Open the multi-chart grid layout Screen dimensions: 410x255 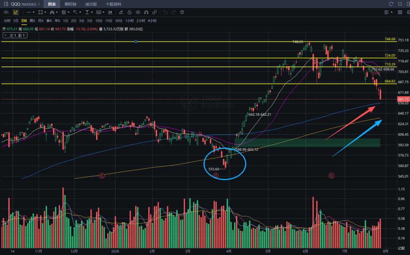click(400, 12)
